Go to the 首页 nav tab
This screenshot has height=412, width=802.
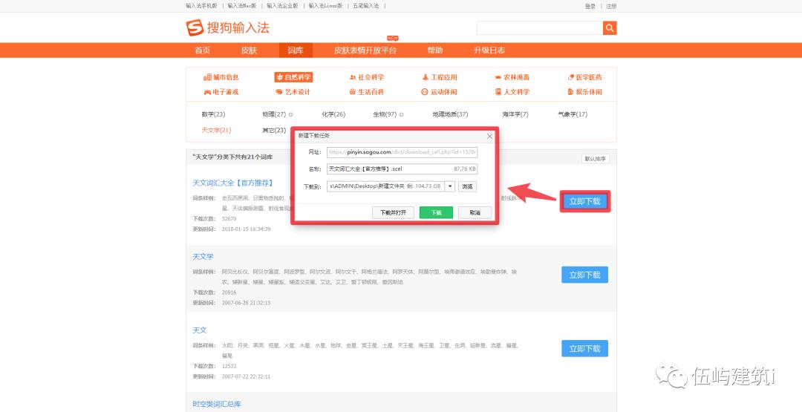203,50
